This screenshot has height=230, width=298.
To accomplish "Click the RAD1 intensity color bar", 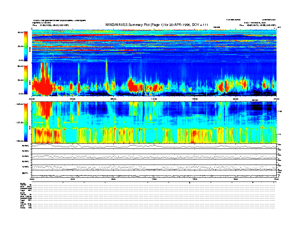I will point(26,80).
